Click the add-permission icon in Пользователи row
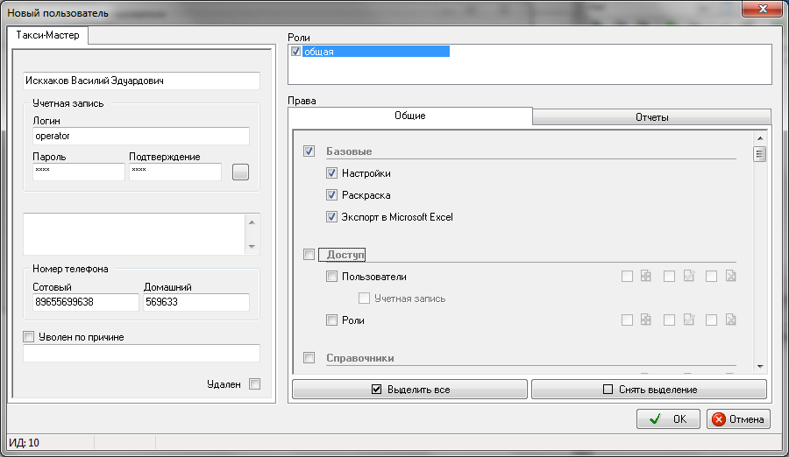The image size is (789, 457). [x=646, y=277]
